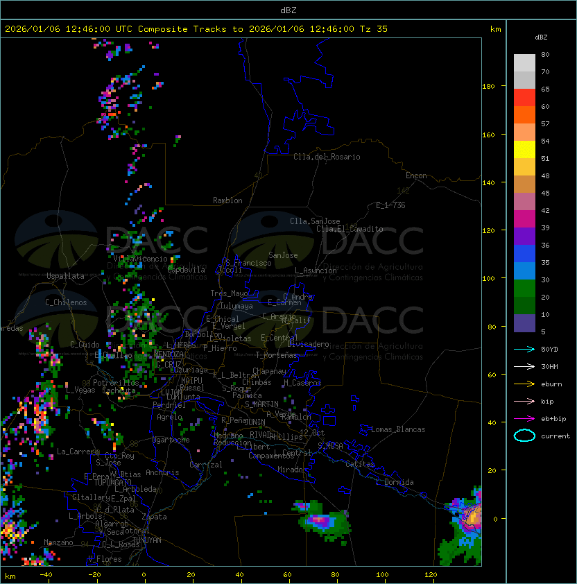The height and width of the screenshot is (584, 577).
Task: Pick the slate 5 to 10 dBZ swatch
Action: coord(524,323)
